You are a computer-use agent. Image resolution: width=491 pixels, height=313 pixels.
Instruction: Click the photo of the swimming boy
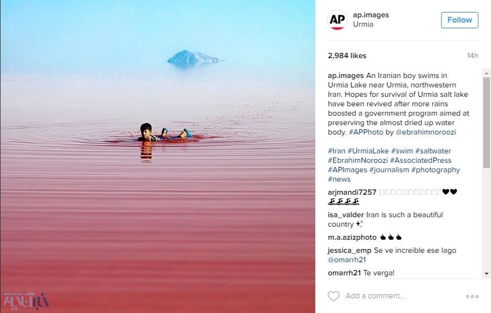tap(157, 156)
